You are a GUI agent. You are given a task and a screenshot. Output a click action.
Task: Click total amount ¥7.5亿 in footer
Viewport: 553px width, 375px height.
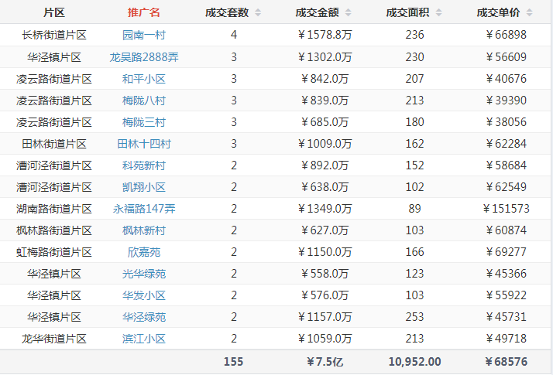tap(325, 362)
